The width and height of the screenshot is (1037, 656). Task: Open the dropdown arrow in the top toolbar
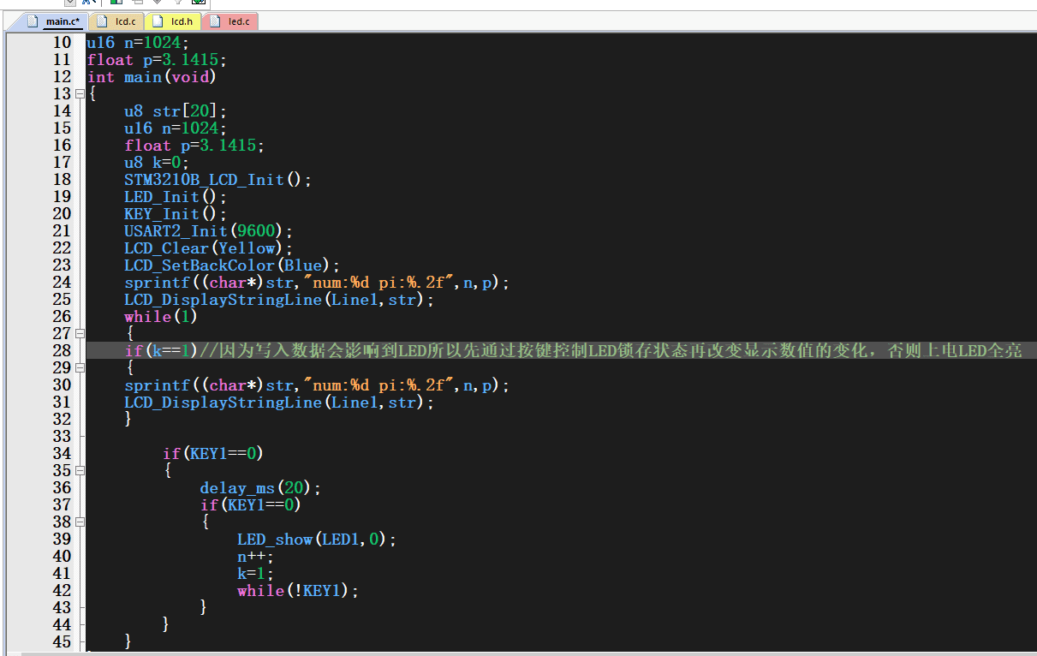click(x=70, y=3)
